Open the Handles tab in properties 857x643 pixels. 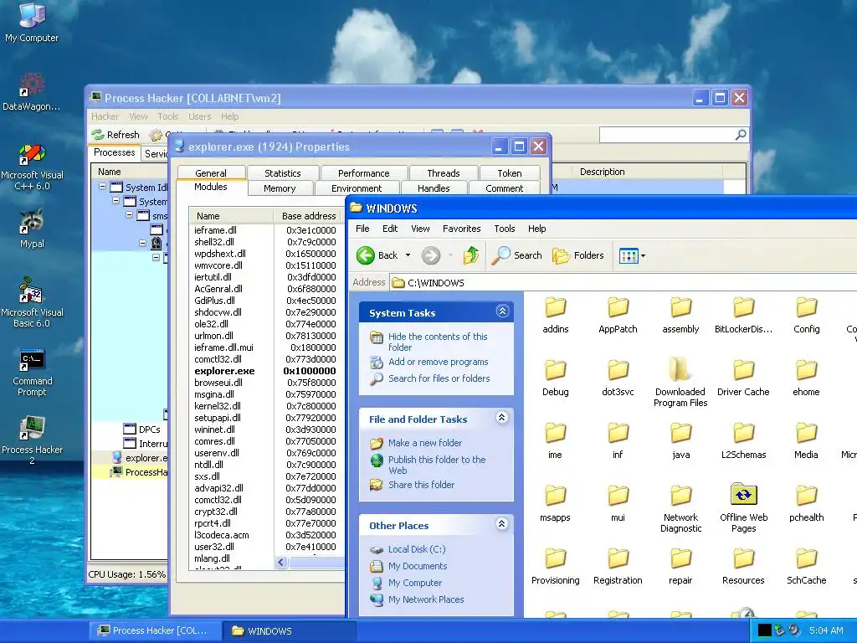(434, 188)
